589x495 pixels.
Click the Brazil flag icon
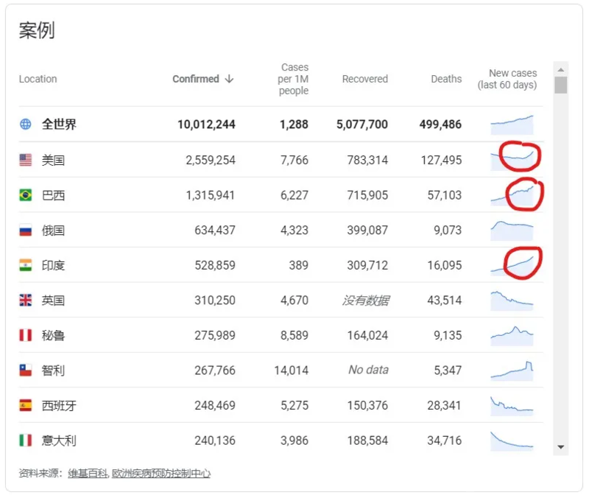pyautogui.click(x=26, y=195)
